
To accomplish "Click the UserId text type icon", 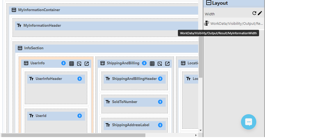I will pyautogui.click(x=31, y=116).
